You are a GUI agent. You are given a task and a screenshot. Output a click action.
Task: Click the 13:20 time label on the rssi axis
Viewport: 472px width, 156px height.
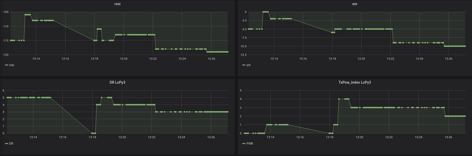(124, 59)
